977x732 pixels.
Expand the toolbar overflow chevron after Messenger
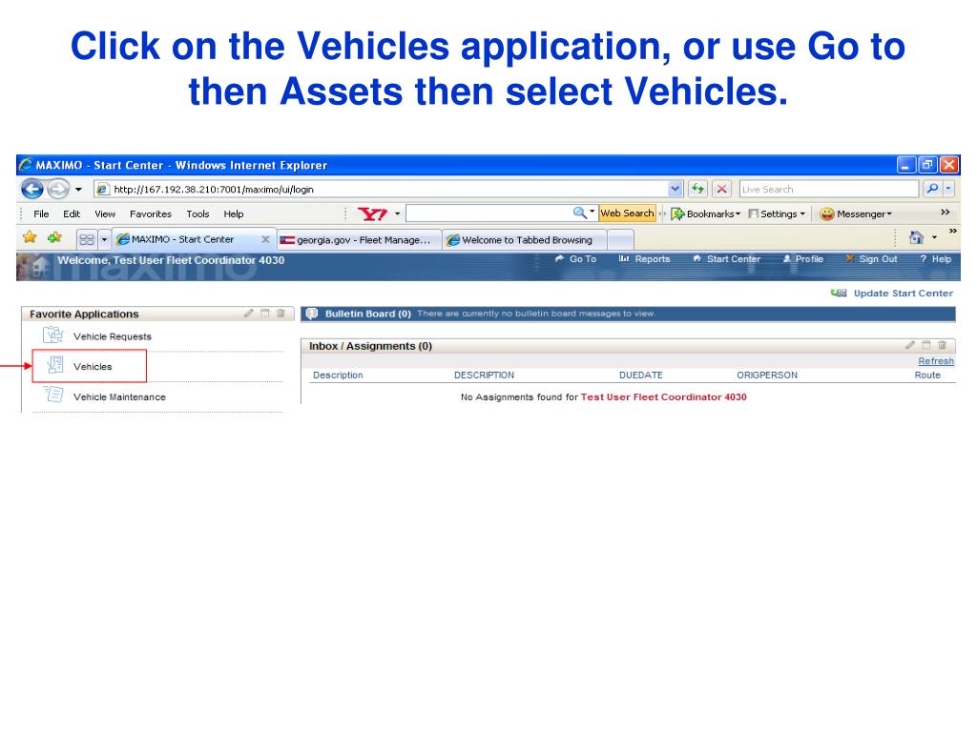946,213
